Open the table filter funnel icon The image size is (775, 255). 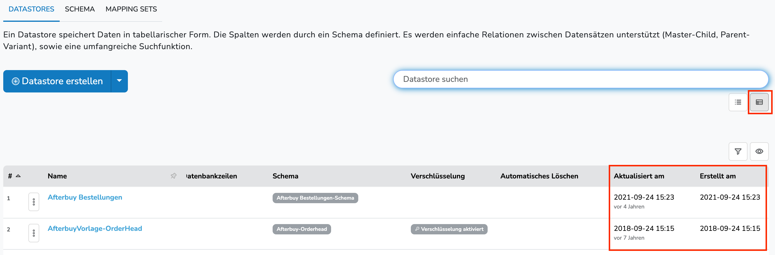738,152
